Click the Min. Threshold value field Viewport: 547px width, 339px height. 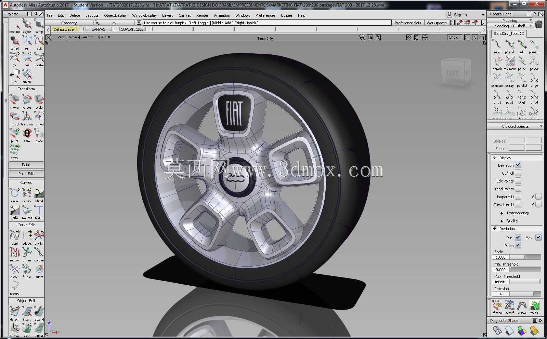tap(501, 269)
